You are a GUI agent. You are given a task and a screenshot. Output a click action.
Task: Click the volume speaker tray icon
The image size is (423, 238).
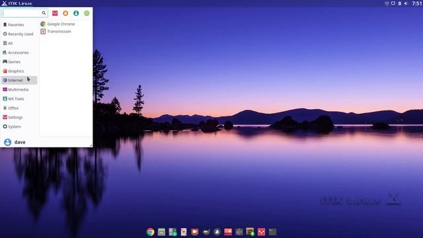pyautogui.click(x=406, y=3)
